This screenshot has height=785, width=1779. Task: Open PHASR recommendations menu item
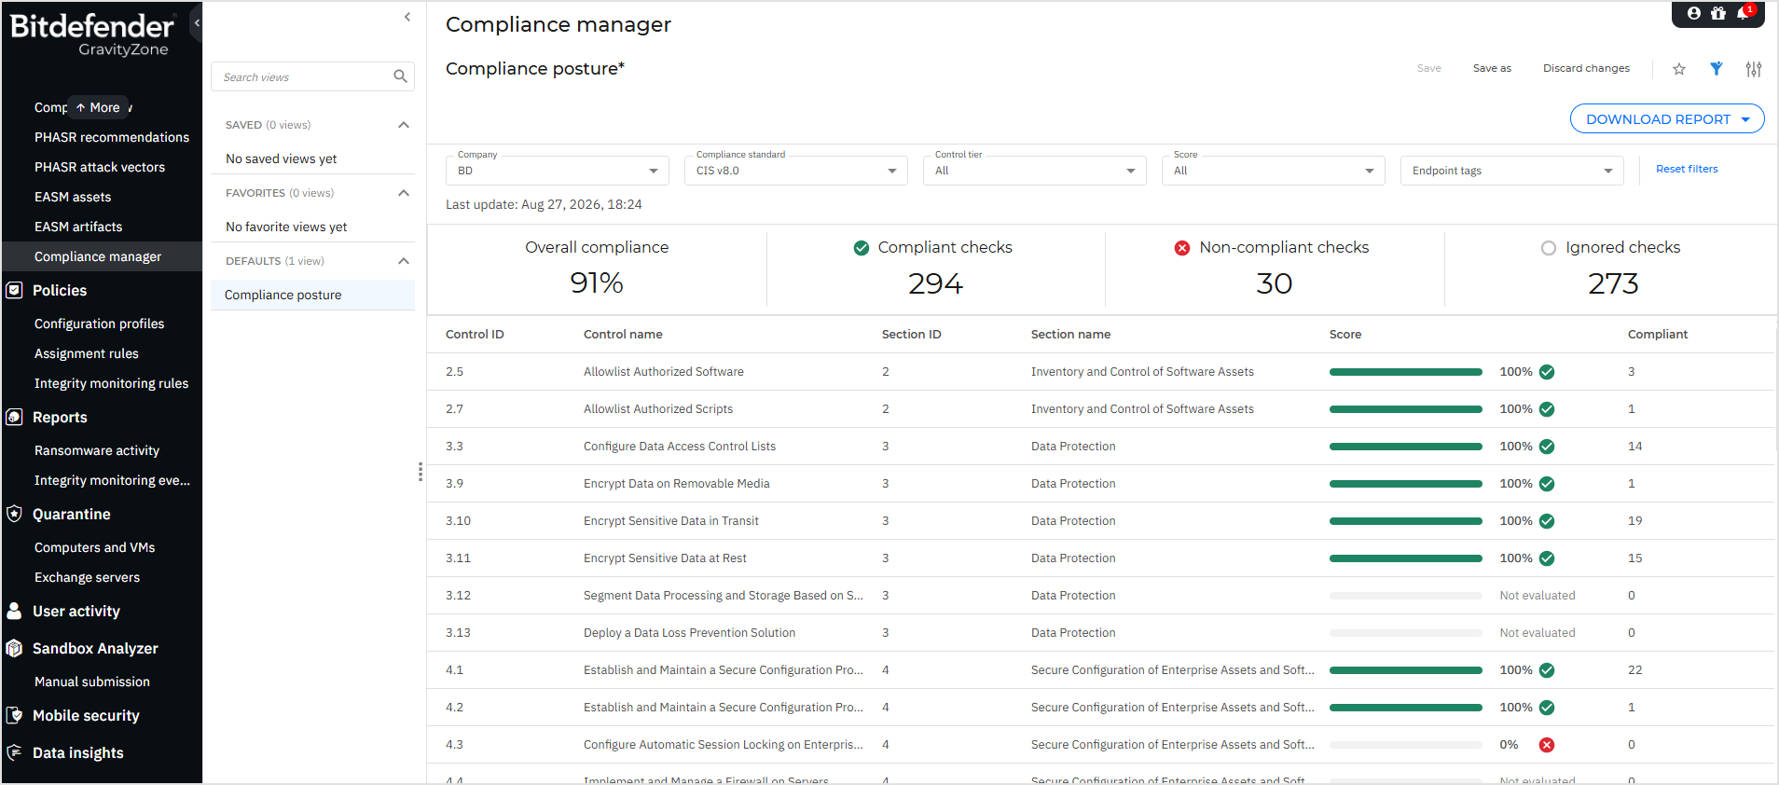tap(112, 137)
